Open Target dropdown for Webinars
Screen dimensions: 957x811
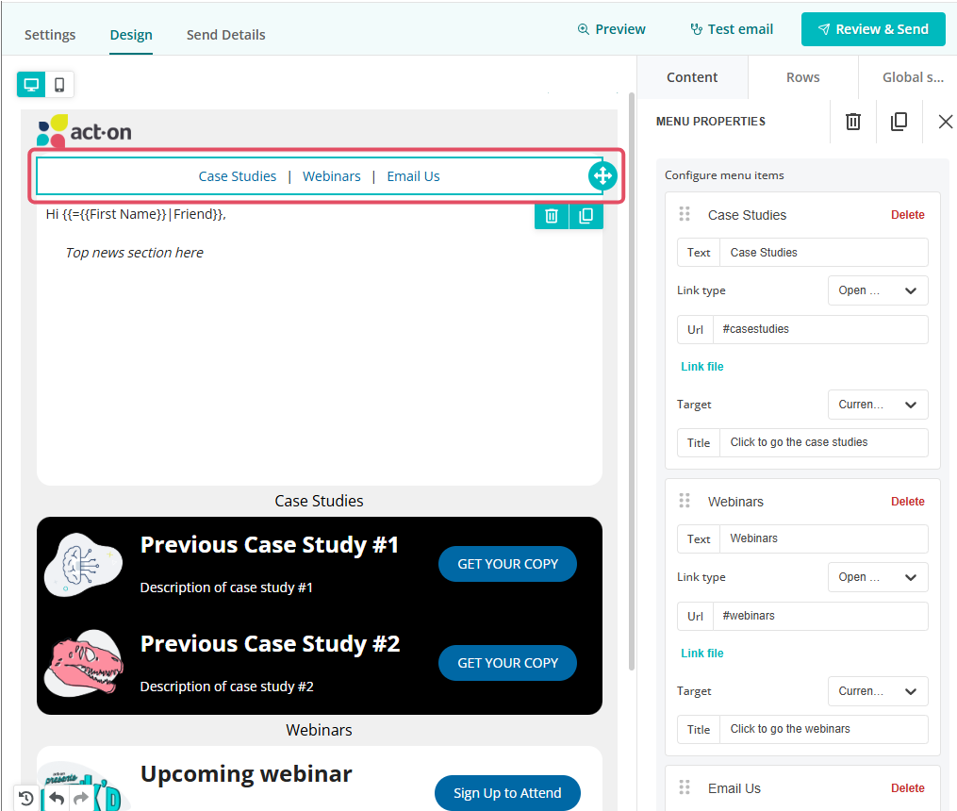[x=878, y=691]
